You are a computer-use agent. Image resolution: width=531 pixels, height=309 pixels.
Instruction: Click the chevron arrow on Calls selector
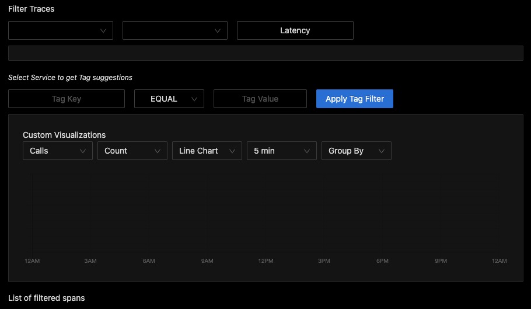(x=83, y=151)
